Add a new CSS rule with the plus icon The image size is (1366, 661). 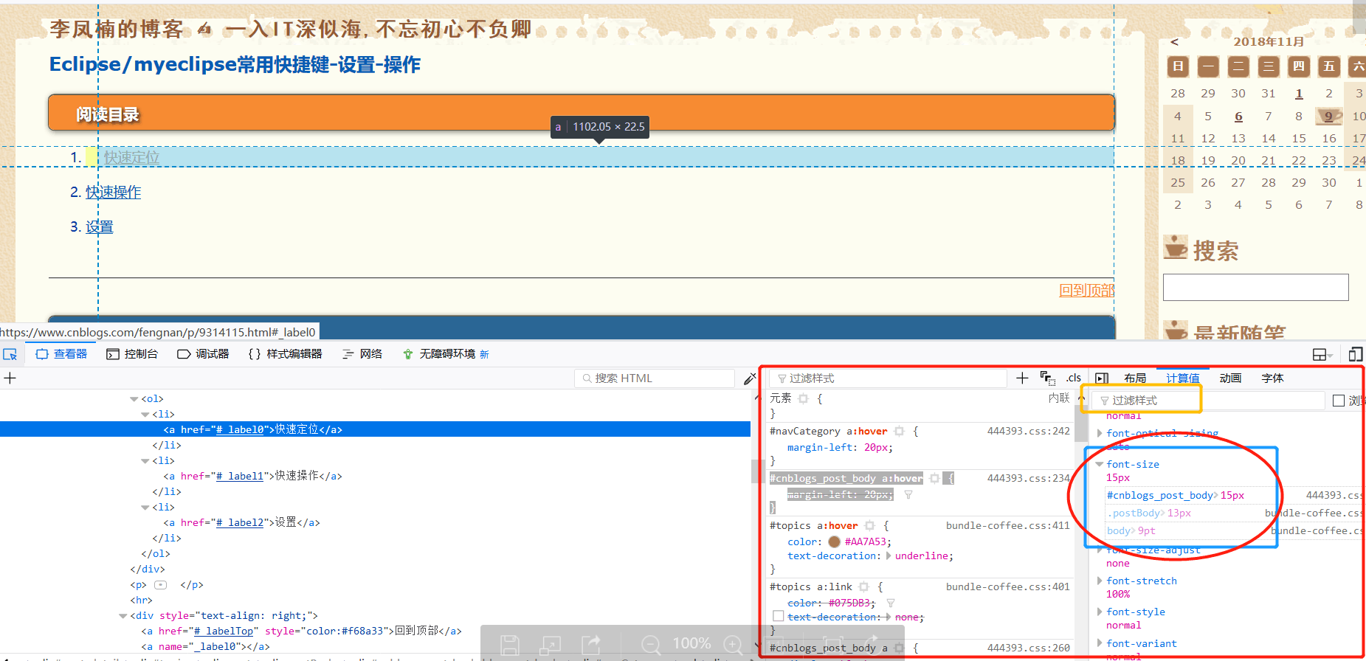point(1022,378)
